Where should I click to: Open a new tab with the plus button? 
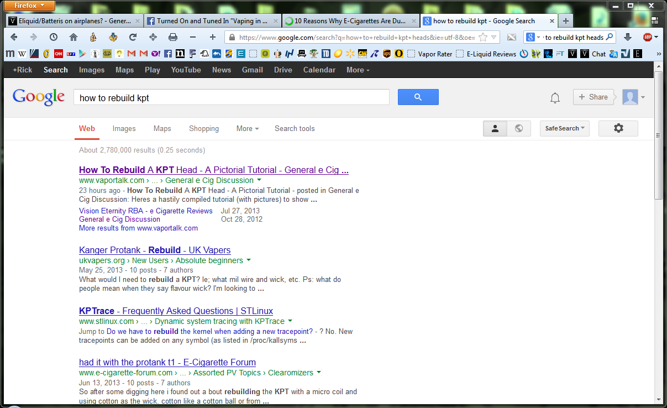click(x=565, y=21)
